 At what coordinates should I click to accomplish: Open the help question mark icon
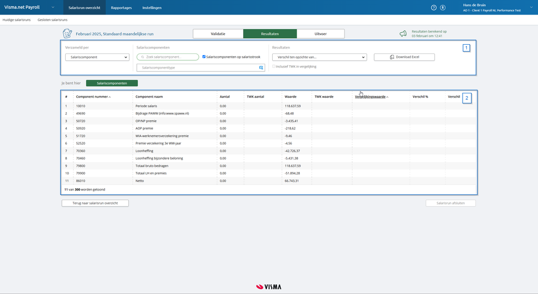[434, 8]
